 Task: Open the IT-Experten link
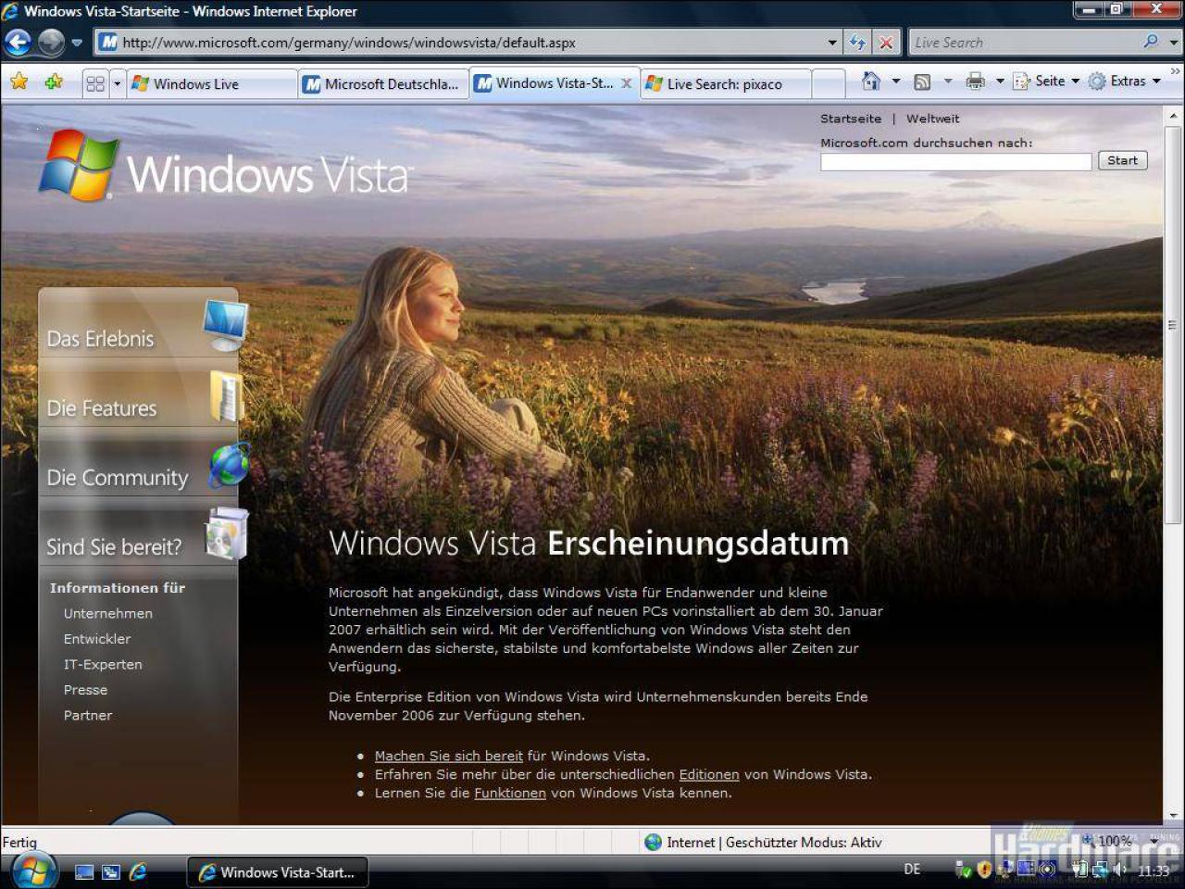103,664
